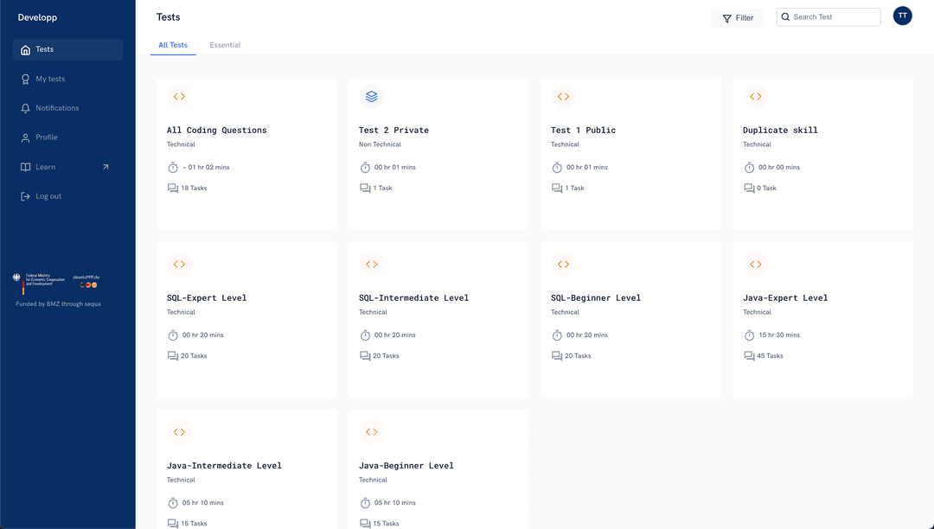Click the layers icon on Test 2 Private card
The width and height of the screenshot is (934, 529).
[x=371, y=97]
